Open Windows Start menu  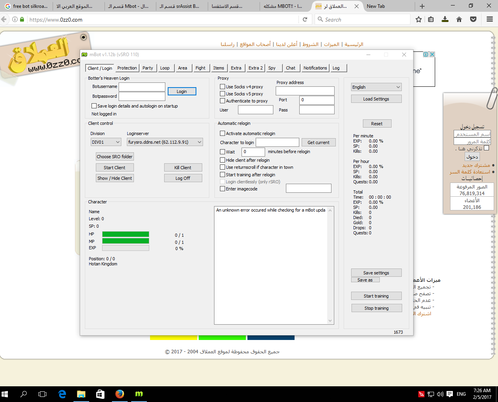click(x=5, y=394)
